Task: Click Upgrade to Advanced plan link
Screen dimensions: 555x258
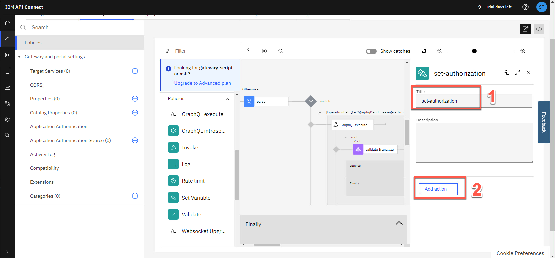Action: click(x=202, y=83)
